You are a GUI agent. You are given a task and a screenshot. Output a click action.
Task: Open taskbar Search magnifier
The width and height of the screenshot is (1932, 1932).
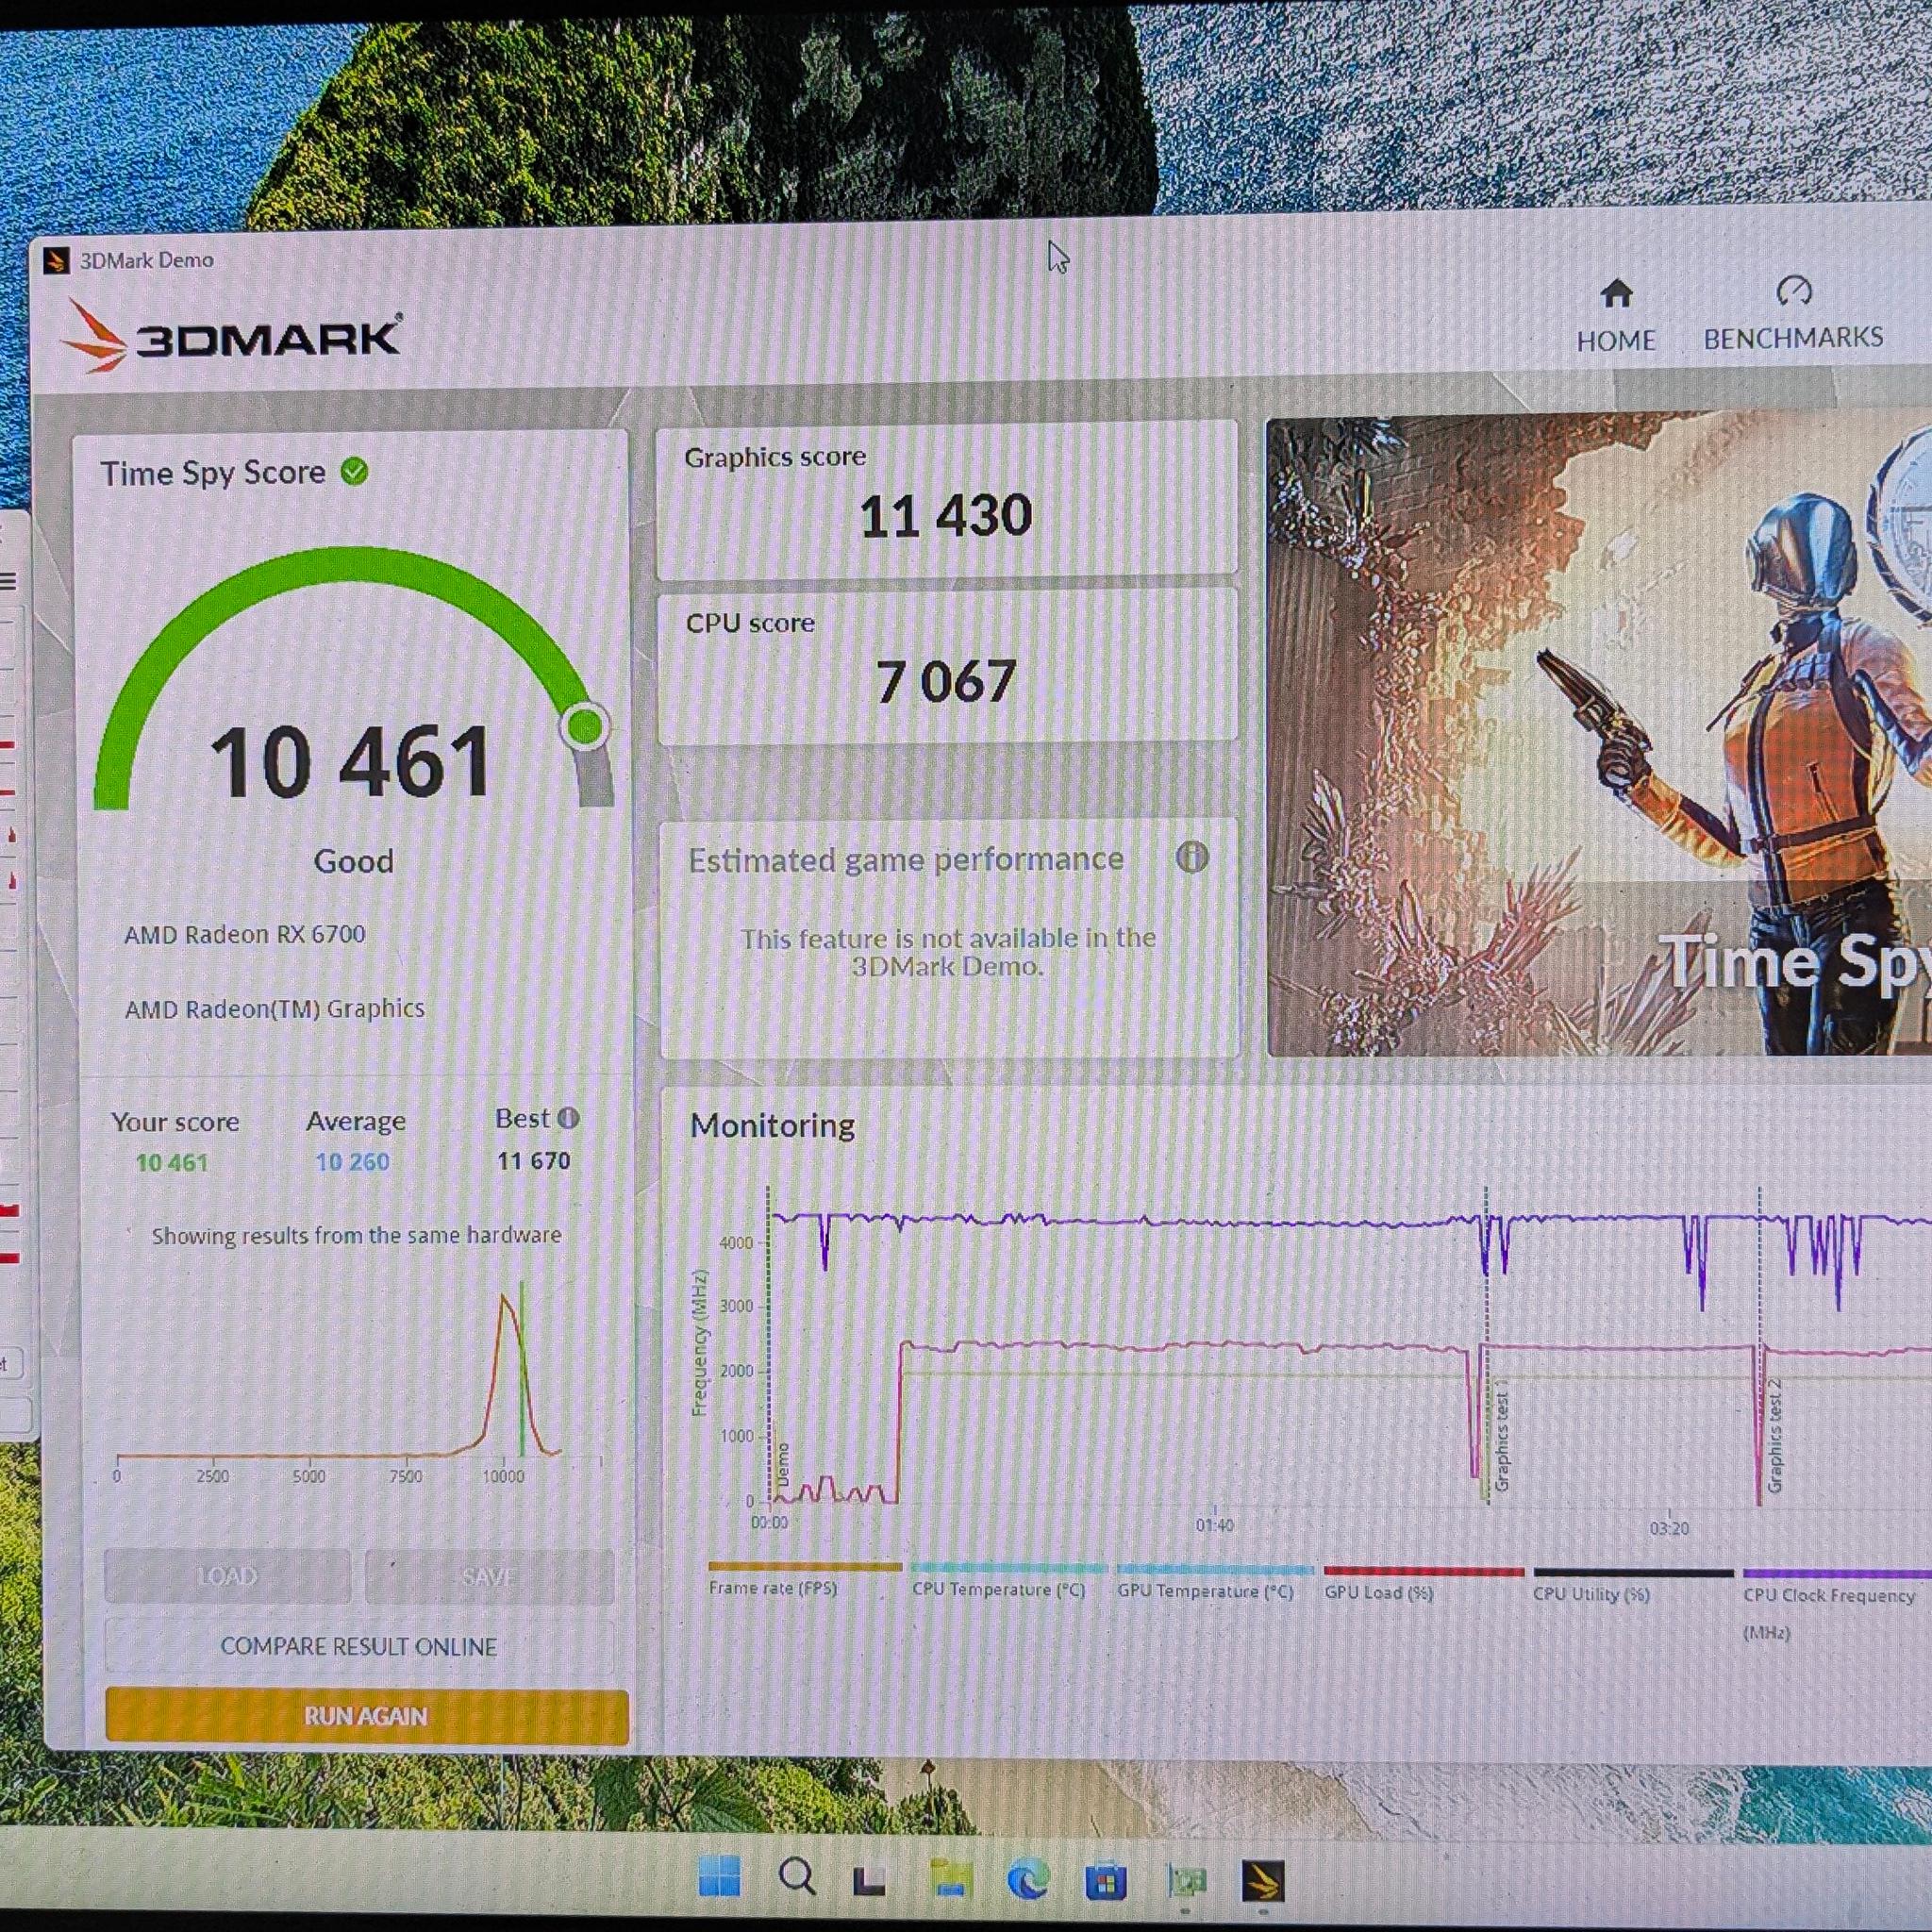point(796,1877)
